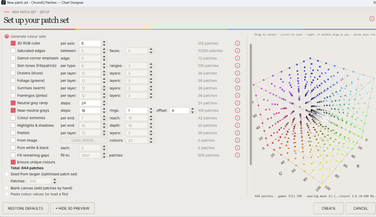View info for Near-neutral greys row

point(238,110)
